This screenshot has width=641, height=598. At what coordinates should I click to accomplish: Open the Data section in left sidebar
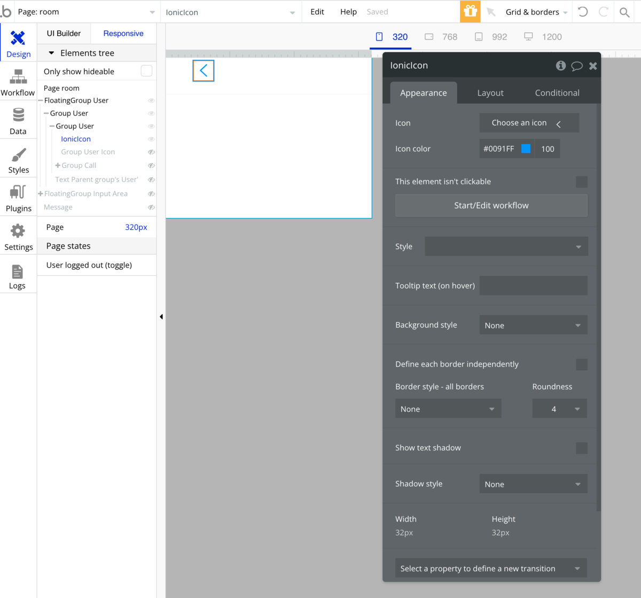click(x=18, y=120)
